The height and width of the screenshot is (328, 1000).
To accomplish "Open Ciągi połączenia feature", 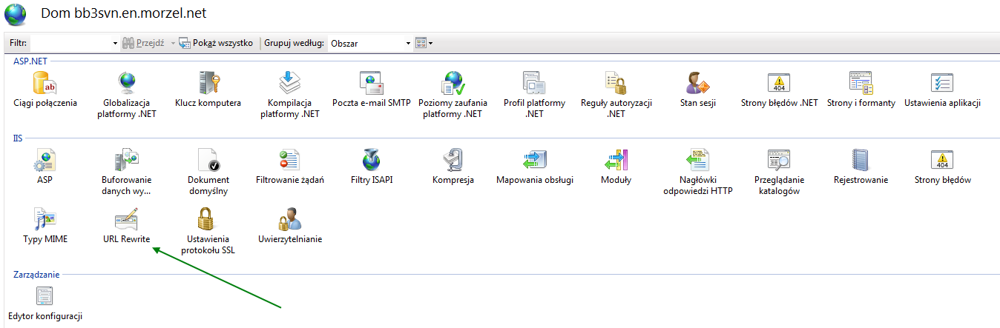I will (45, 90).
